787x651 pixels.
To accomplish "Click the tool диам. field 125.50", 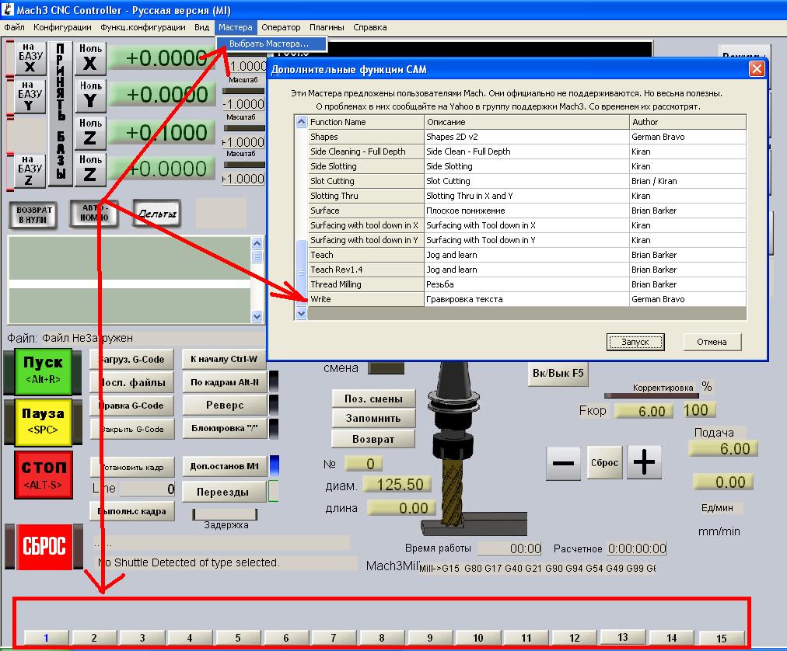I will pos(397,485).
